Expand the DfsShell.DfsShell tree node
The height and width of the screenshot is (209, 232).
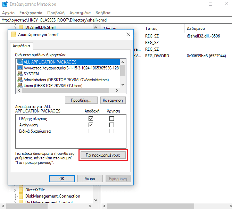(x=15, y=27)
